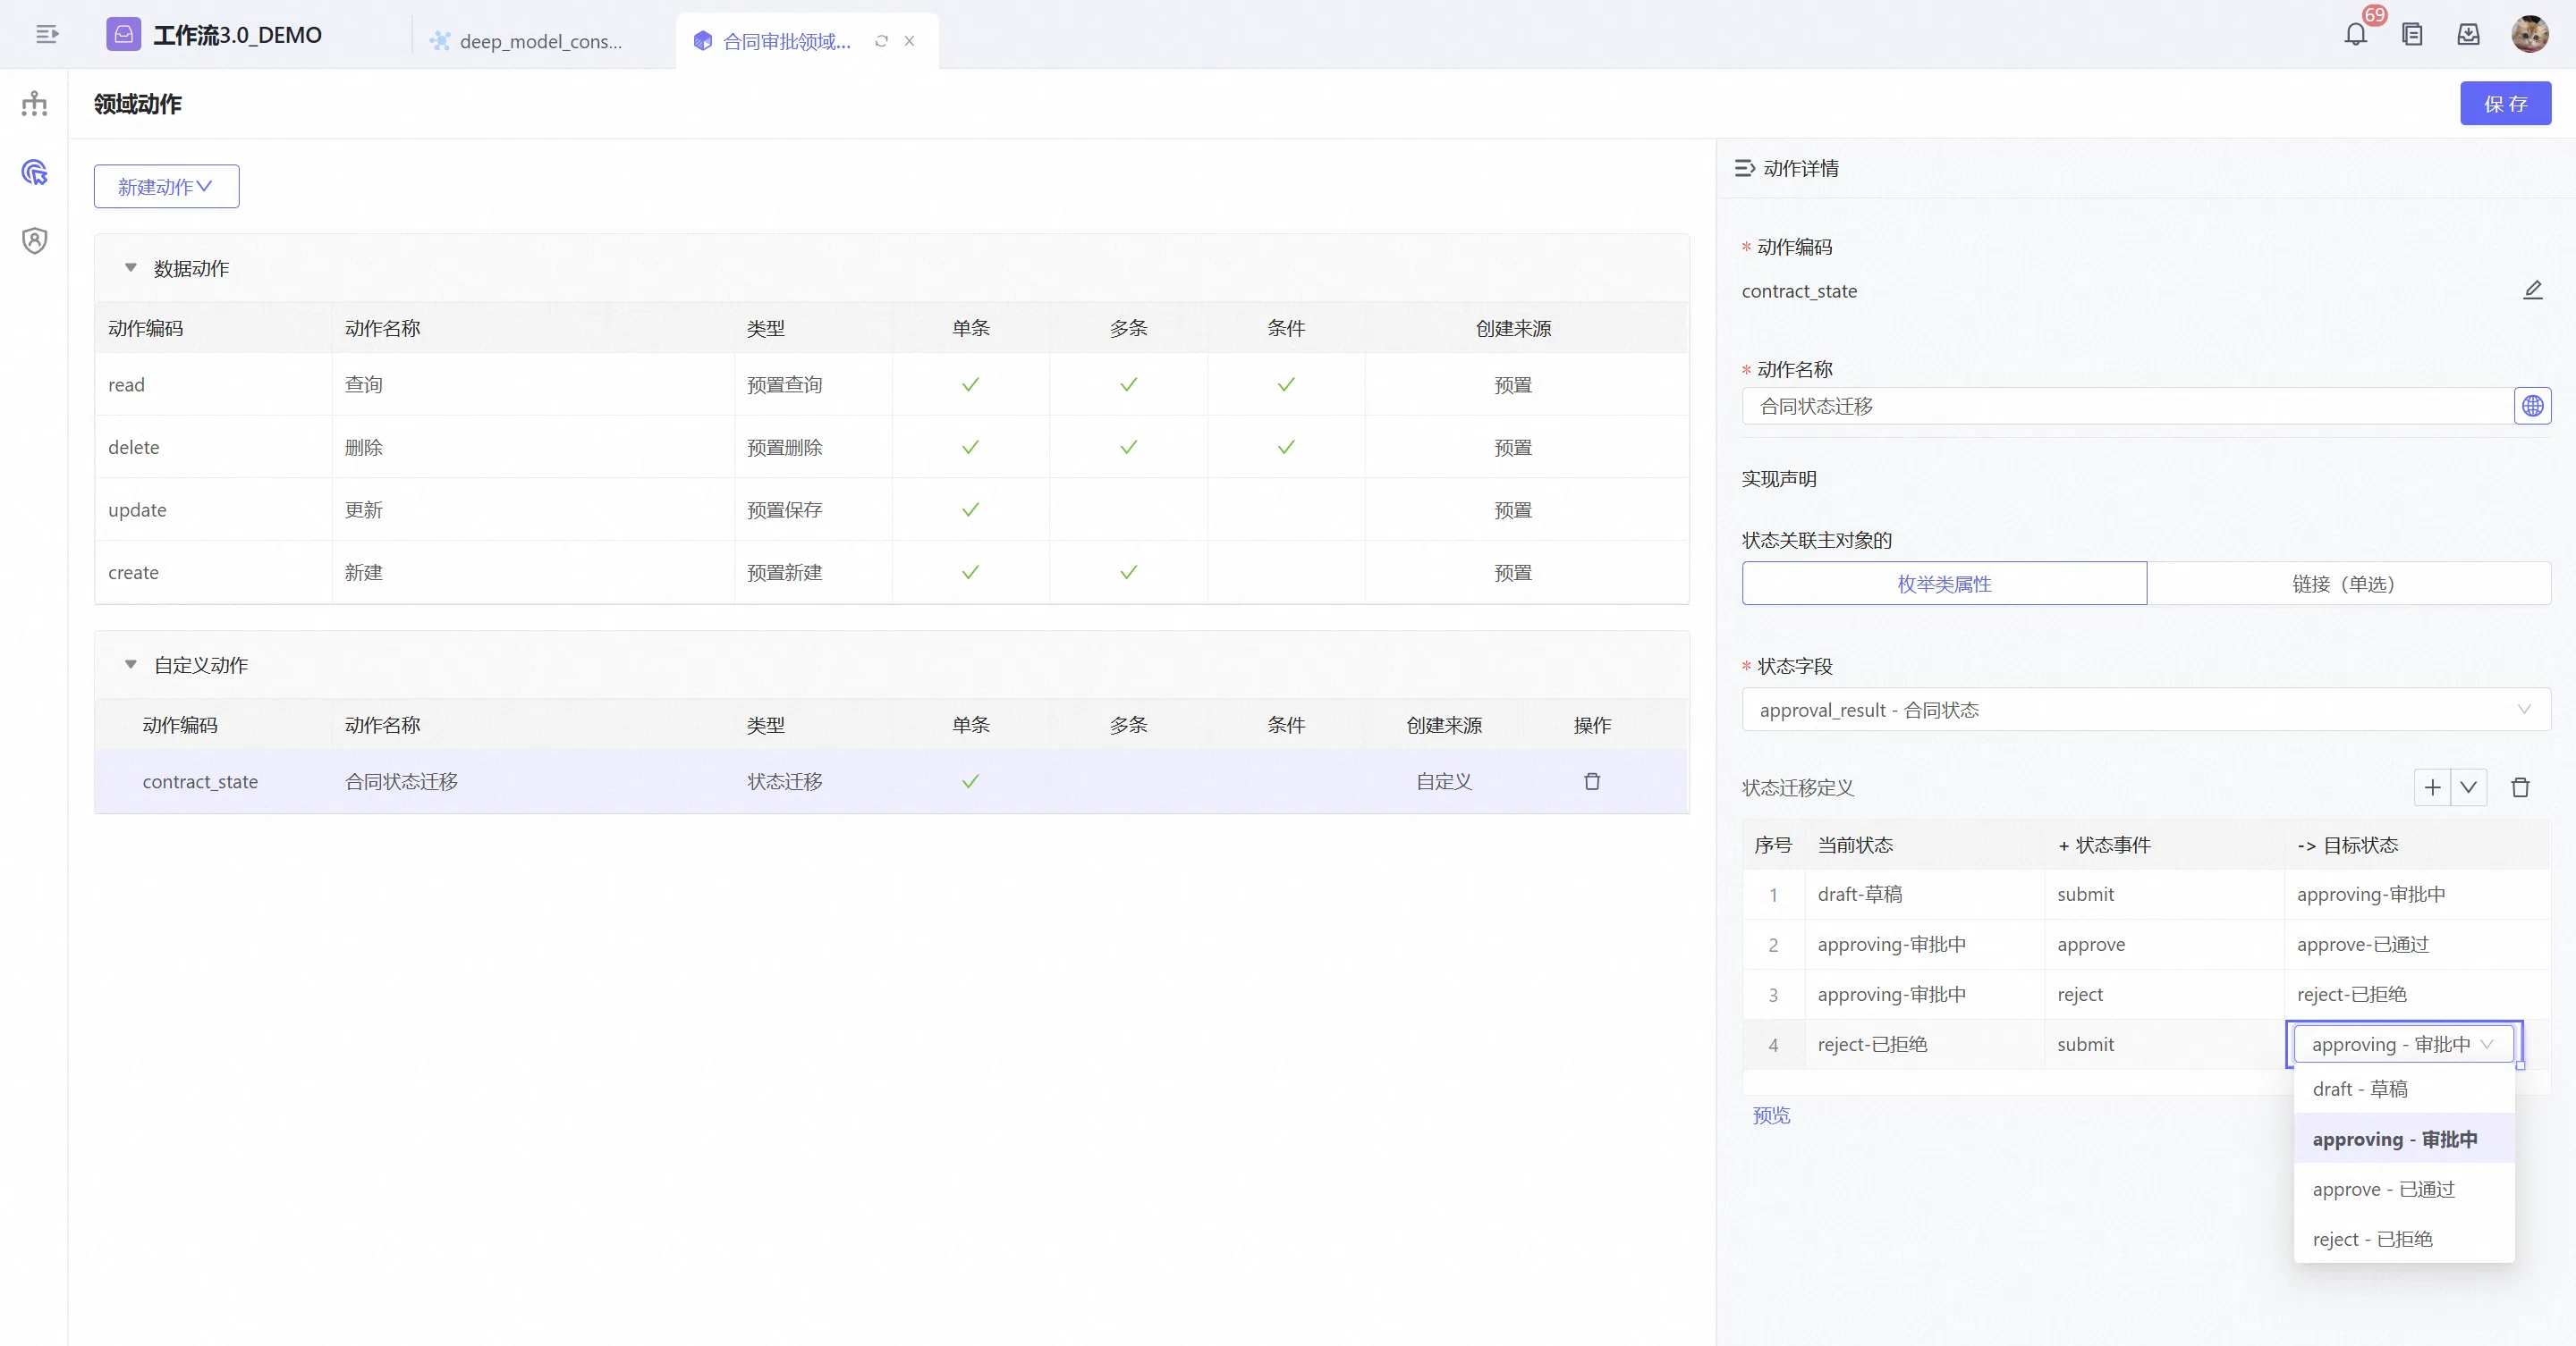The height and width of the screenshot is (1346, 2576).
Task: Click the 工作流3.0_DEMO app logo
Action: (x=124, y=35)
